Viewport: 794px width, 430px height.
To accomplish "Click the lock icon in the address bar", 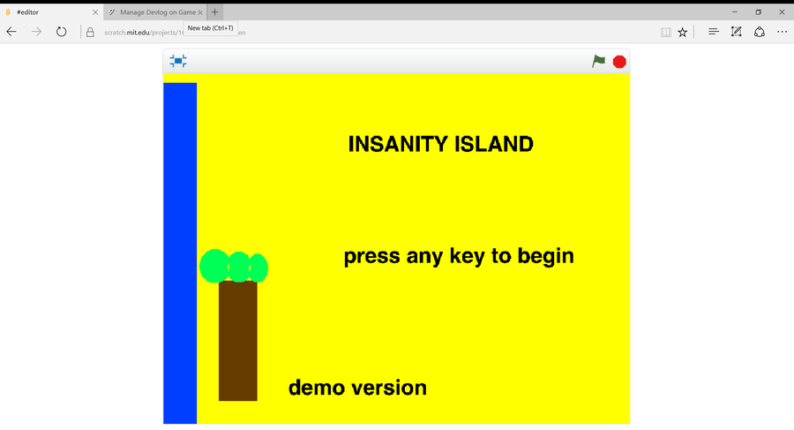I will click(90, 33).
